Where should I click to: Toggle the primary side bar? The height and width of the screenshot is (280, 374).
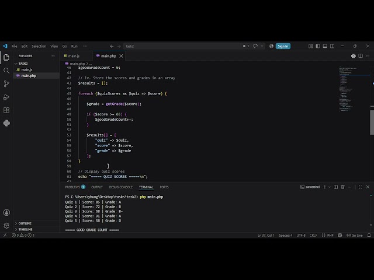(x=318, y=46)
